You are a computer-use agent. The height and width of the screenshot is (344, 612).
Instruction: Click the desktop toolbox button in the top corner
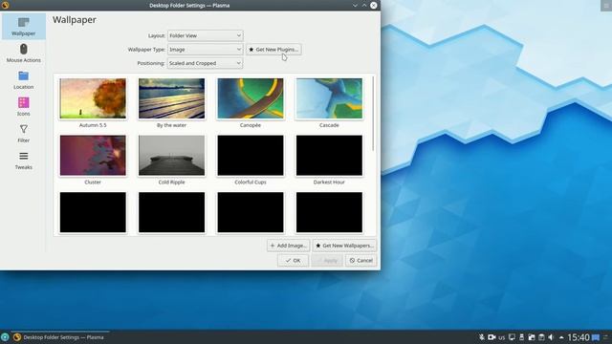(606, 5)
